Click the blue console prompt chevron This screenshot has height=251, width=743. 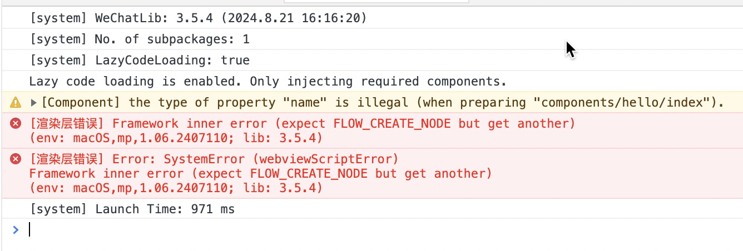point(16,229)
